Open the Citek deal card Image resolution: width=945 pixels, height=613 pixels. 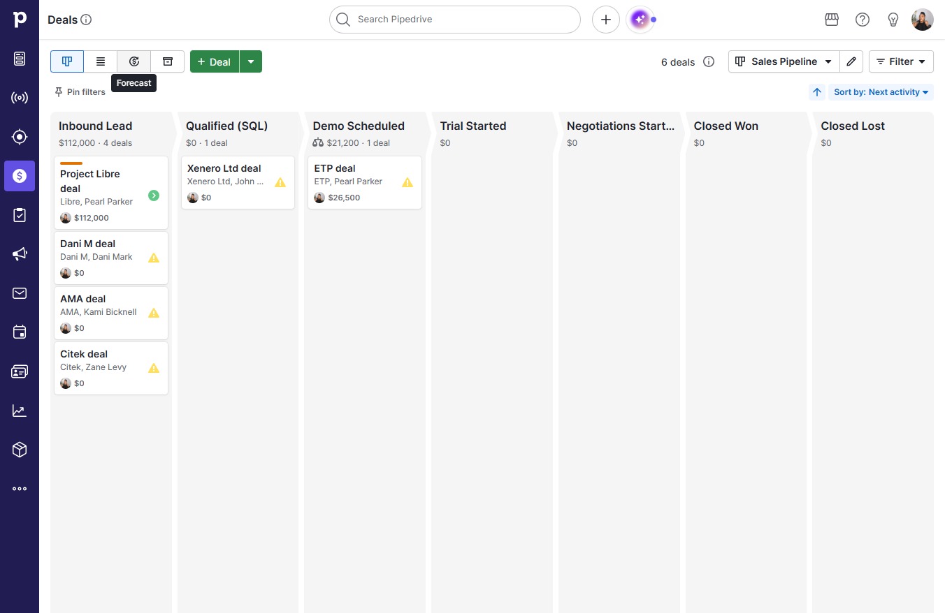point(111,369)
